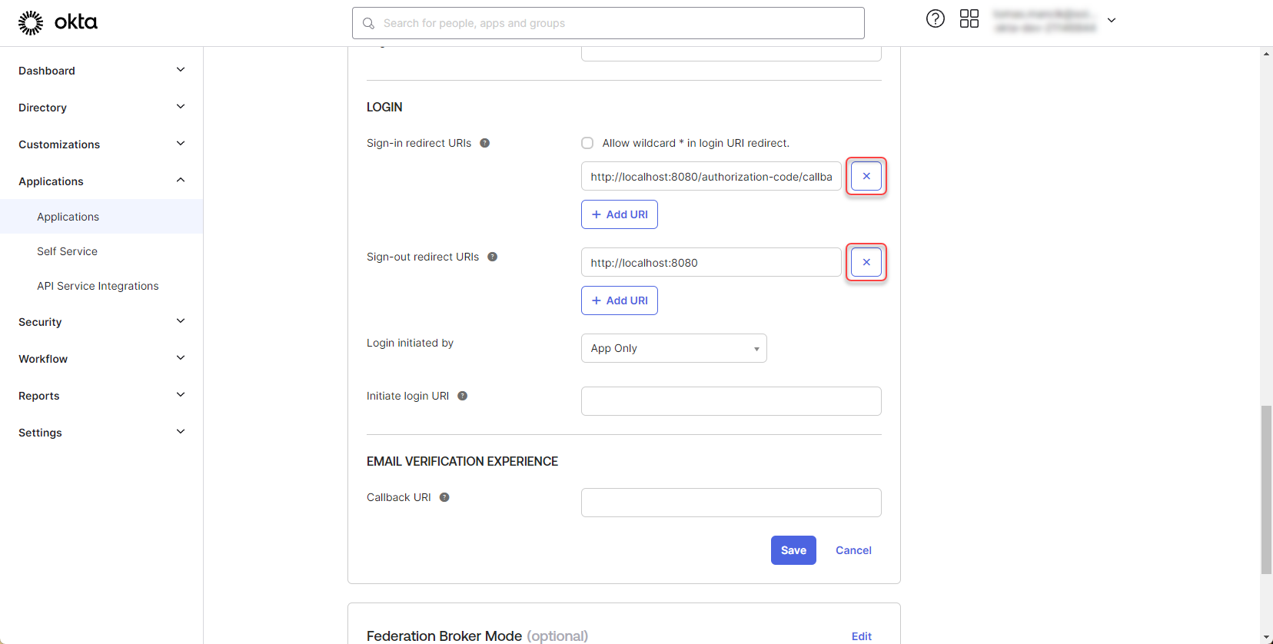Remove the sign-out redirect URI localhost:8080
Image resolution: width=1273 pixels, height=644 pixels.
tap(866, 263)
